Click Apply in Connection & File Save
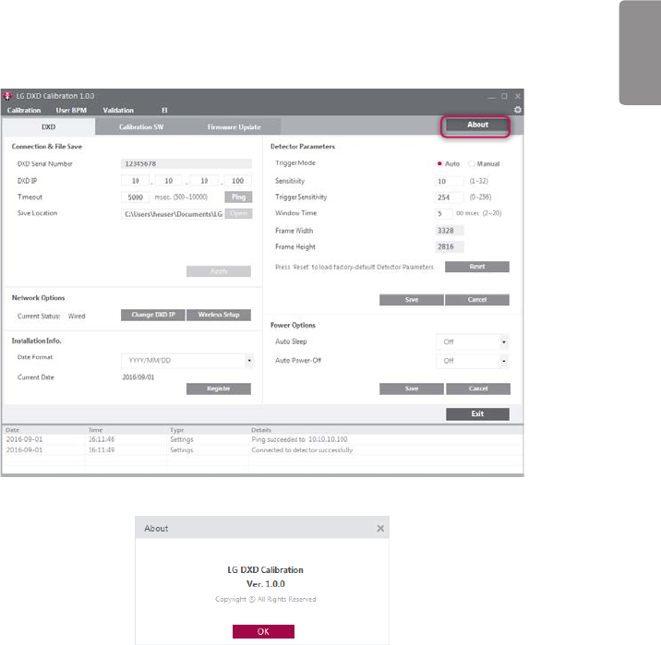Screen dimensions: 661x645 219,271
